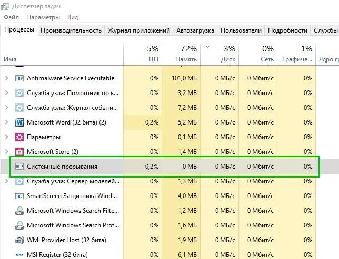Select Microsoft Windows Search Filte... name
The width and height of the screenshot is (339, 259).
click(73, 211)
